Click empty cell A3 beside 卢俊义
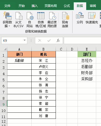Screen dimensions: 101x126 [19, 67]
